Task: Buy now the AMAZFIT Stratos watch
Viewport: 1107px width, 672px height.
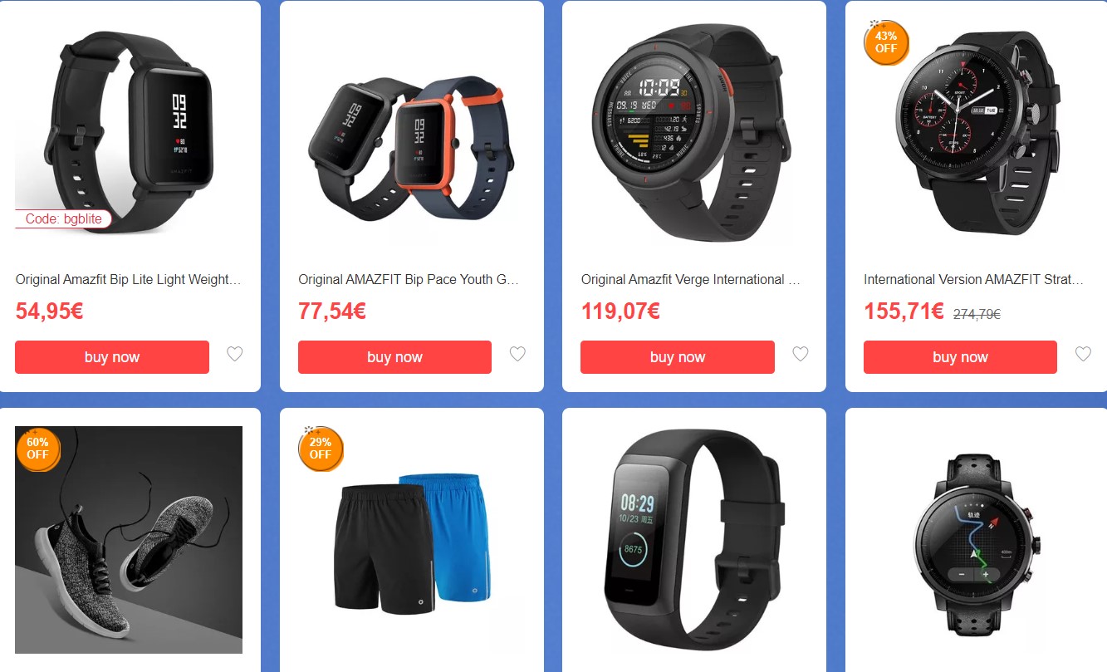Action: (x=960, y=357)
